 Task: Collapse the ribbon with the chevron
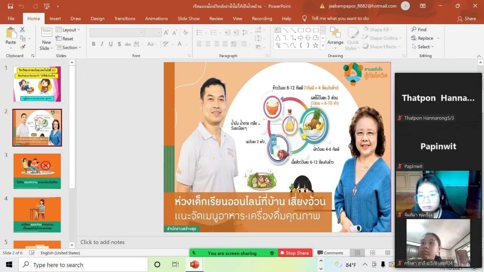coord(479,56)
